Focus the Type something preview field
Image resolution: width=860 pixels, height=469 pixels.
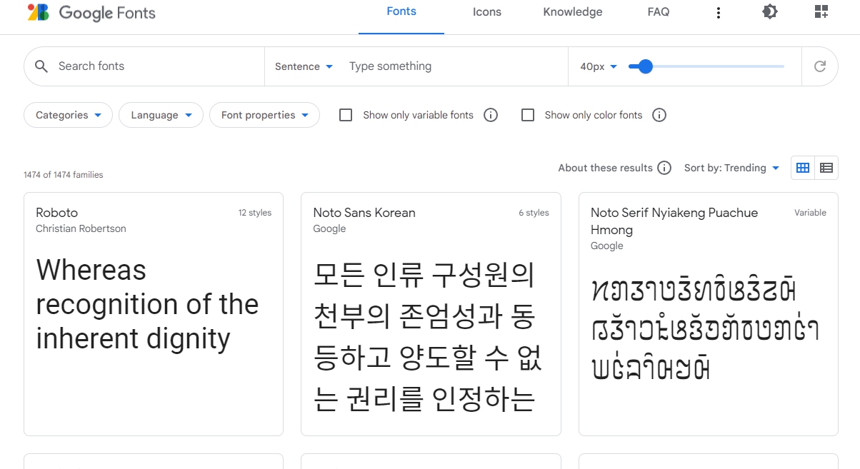tap(454, 66)
